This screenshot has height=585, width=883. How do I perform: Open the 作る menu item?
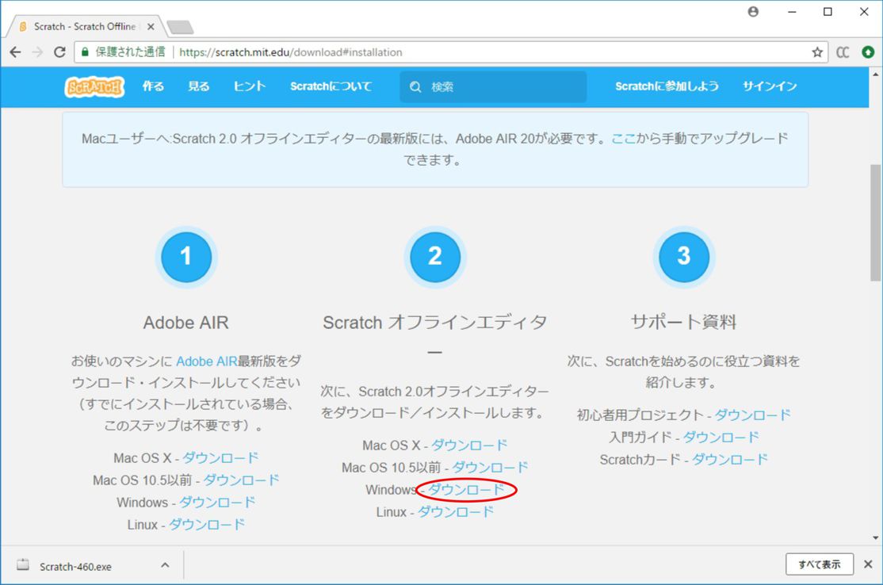[153, 86]
